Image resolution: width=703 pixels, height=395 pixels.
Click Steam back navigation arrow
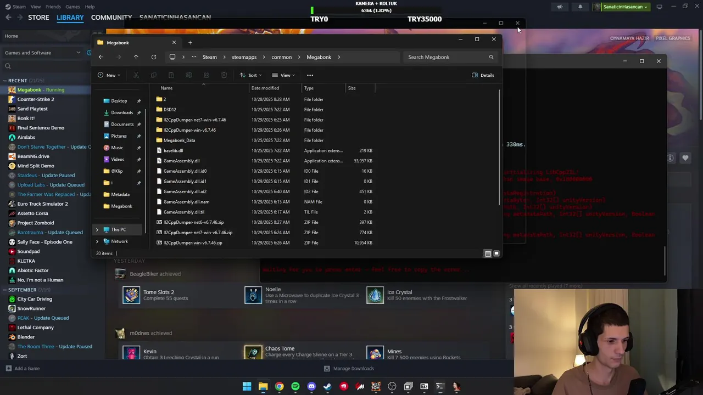click(x=8, y=18)
